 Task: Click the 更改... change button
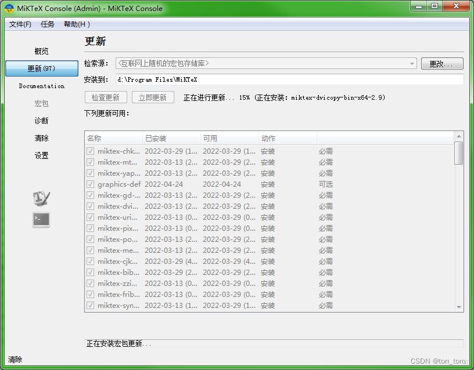pos(442,64)
